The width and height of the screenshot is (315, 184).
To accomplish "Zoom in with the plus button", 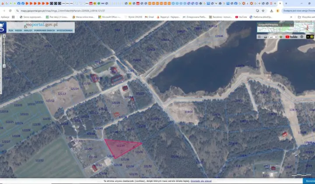I will tap(4, 36).
